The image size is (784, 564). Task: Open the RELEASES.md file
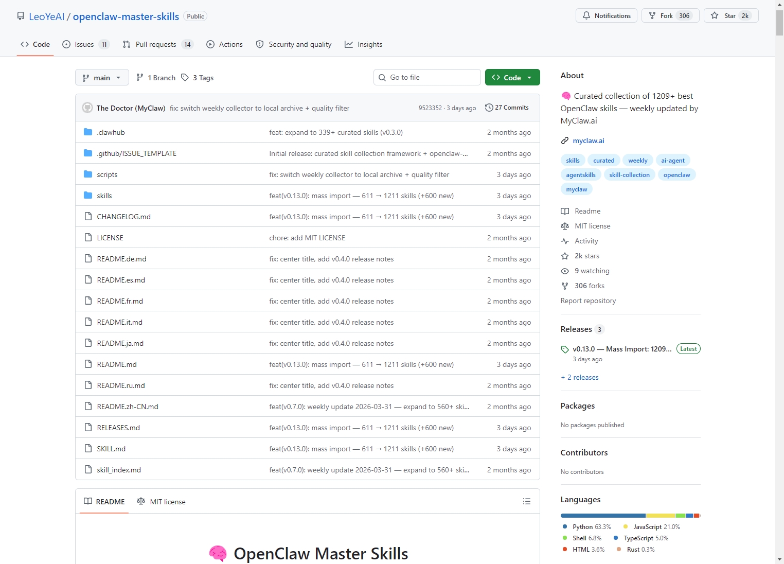118,428
